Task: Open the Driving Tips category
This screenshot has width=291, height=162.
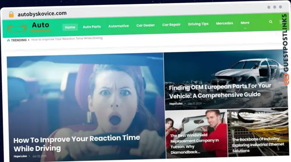Action: tap(198, 24)
